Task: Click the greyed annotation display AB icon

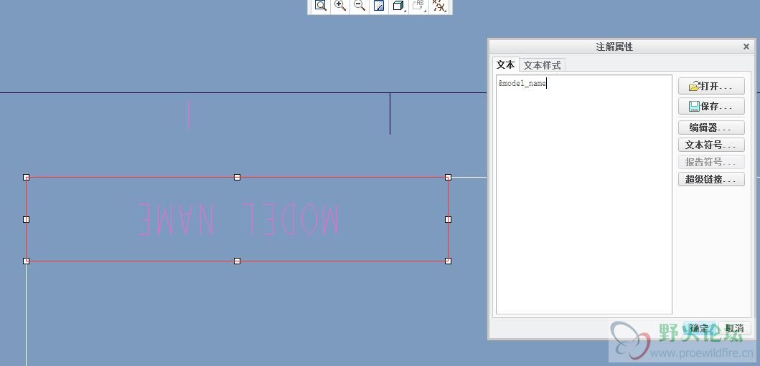Action: tap(418, 6)
